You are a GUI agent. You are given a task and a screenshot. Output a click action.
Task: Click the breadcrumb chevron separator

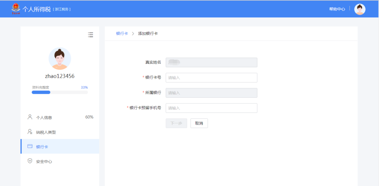click(x=133, y=33)
